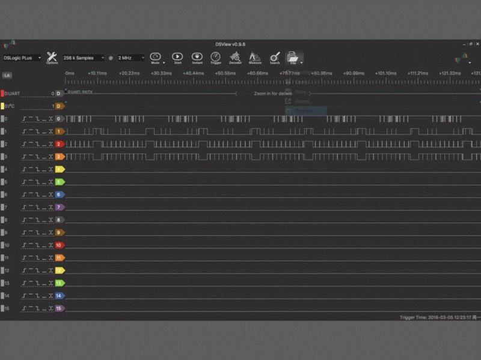Open the Measure tool icon
The width and height of the screenshot is (481, 360).
point(255,57)
